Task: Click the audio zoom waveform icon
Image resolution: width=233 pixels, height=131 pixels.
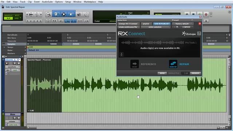Action: (x=31, y=15)
